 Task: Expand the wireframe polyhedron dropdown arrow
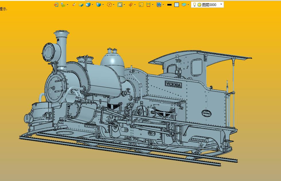114,5
